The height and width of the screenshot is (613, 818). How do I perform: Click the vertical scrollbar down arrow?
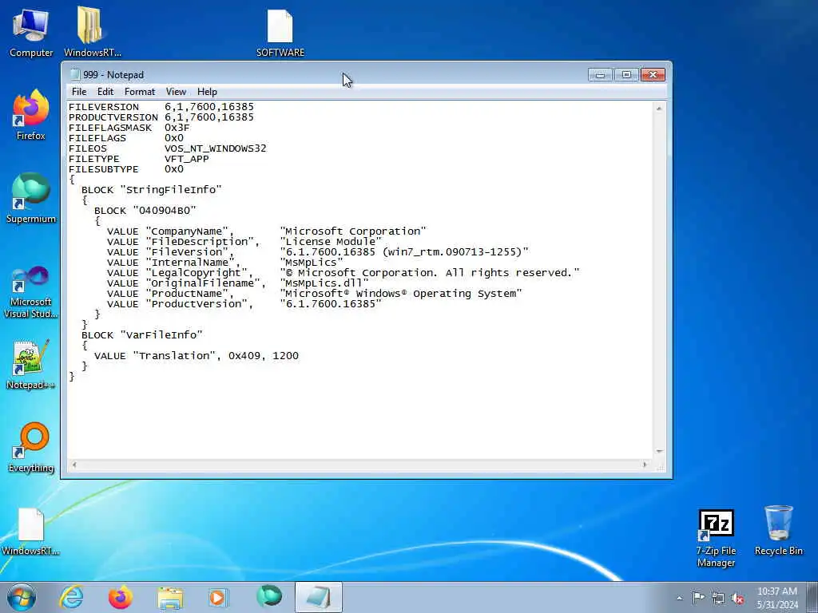click(659, 452)
